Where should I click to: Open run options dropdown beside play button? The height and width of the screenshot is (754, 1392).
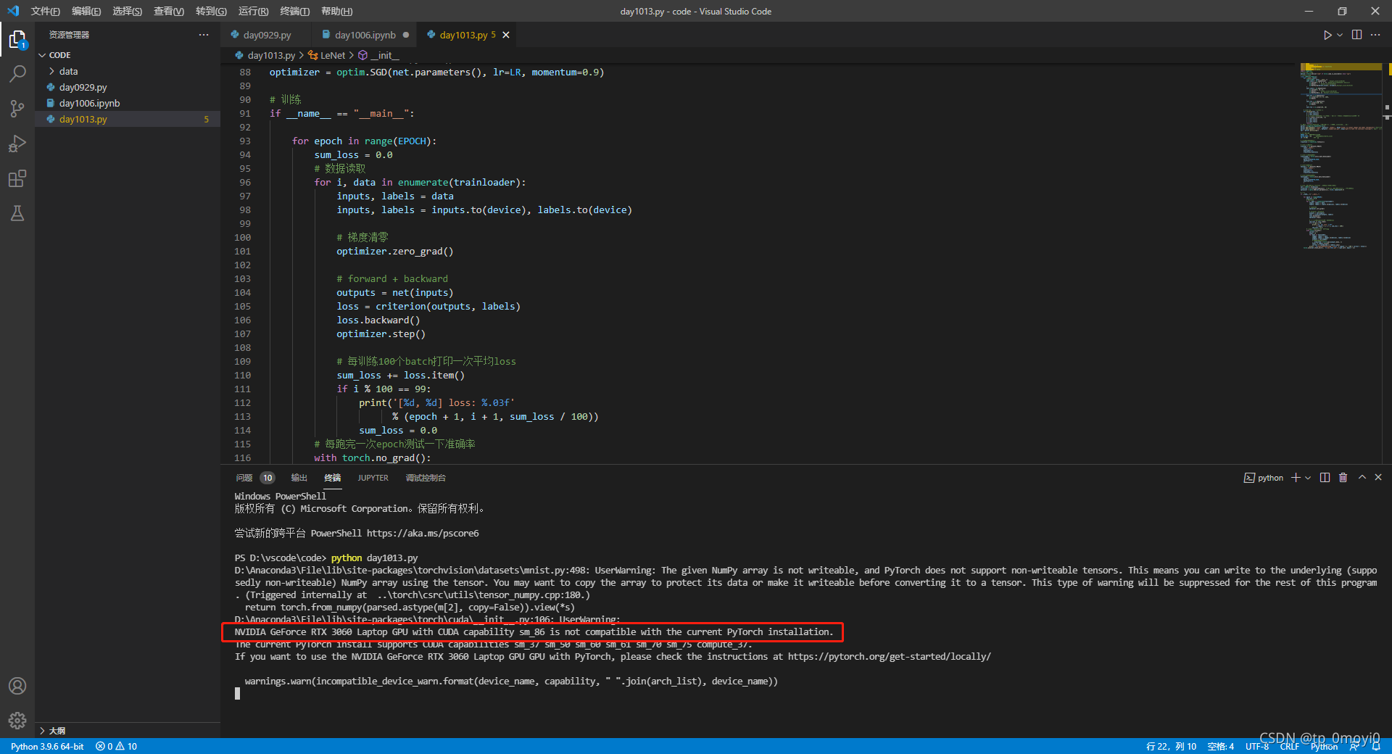click(x=1340, y=35)
